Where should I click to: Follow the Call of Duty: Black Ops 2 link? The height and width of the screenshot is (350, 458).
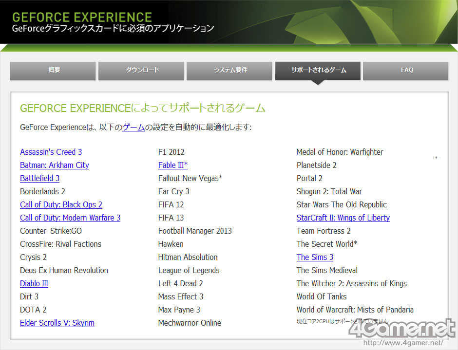tap(61, 204)
